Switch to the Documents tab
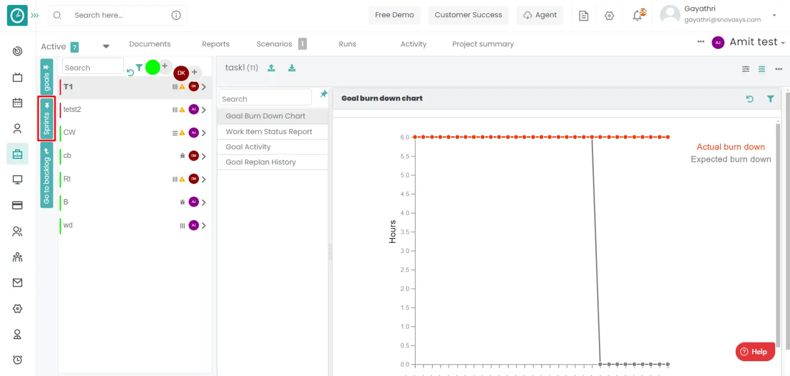This screenshot has height=376, width=790. click(x=150, y=44)
